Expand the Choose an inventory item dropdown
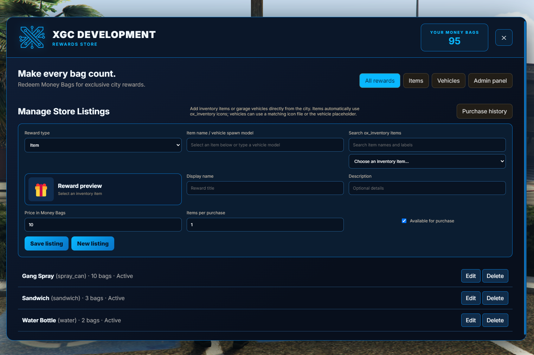This screenshot has height=355, width=534. [427, 161]
